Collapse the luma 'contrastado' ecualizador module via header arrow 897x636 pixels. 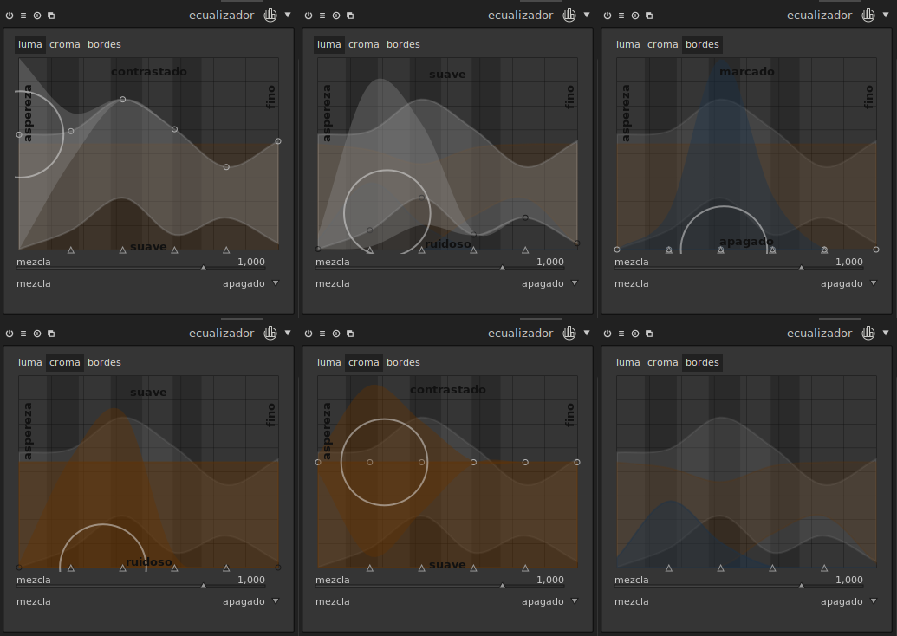point(288,15)
